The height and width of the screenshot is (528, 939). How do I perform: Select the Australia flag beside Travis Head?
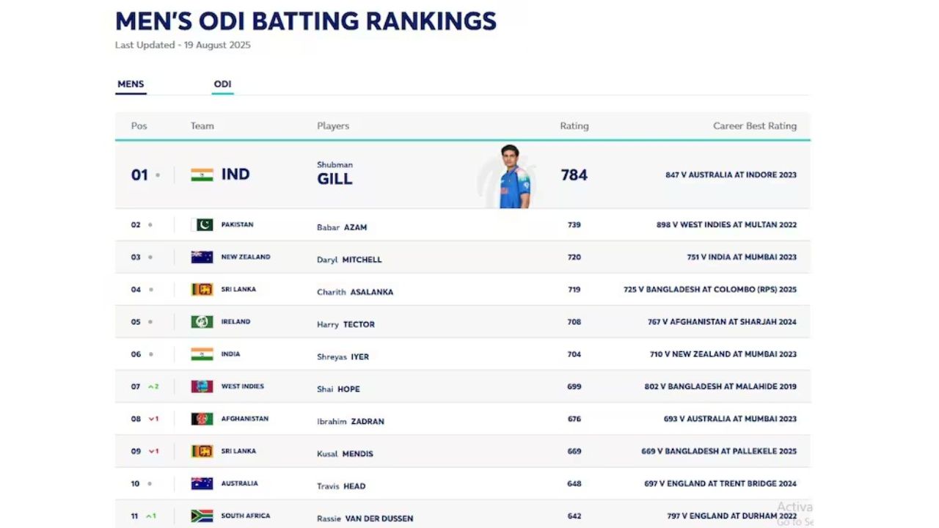[202, 483]
